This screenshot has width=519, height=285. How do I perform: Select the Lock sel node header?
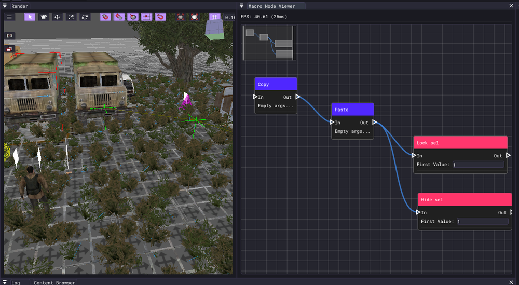(x=460, y=143)
